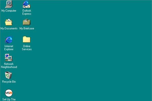Select the Outlook Express shortcut icon
This screenshot has width=152, height=101.
click(x=27, y=4)
